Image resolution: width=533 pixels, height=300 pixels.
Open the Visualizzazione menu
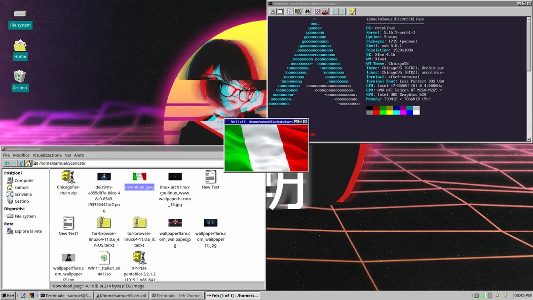[47, 155]
